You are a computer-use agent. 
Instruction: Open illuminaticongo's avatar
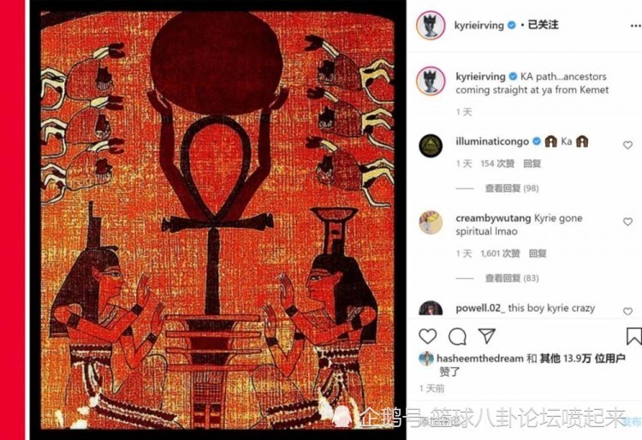431,146
